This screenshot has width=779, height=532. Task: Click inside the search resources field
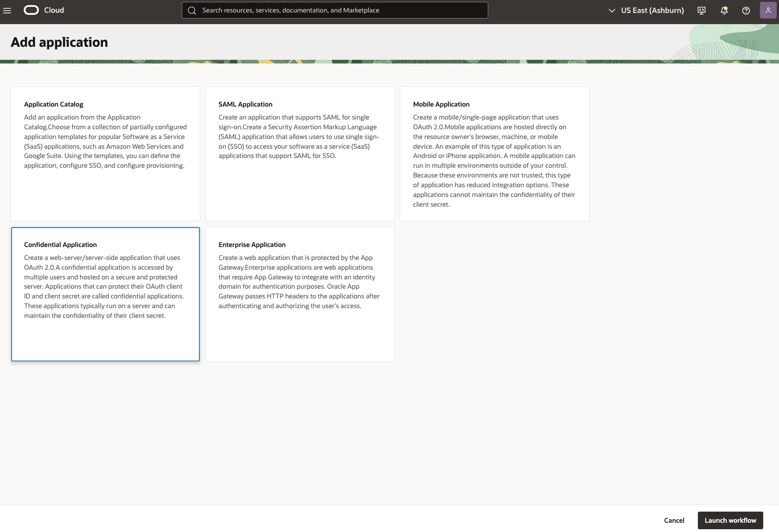(334, 10)
